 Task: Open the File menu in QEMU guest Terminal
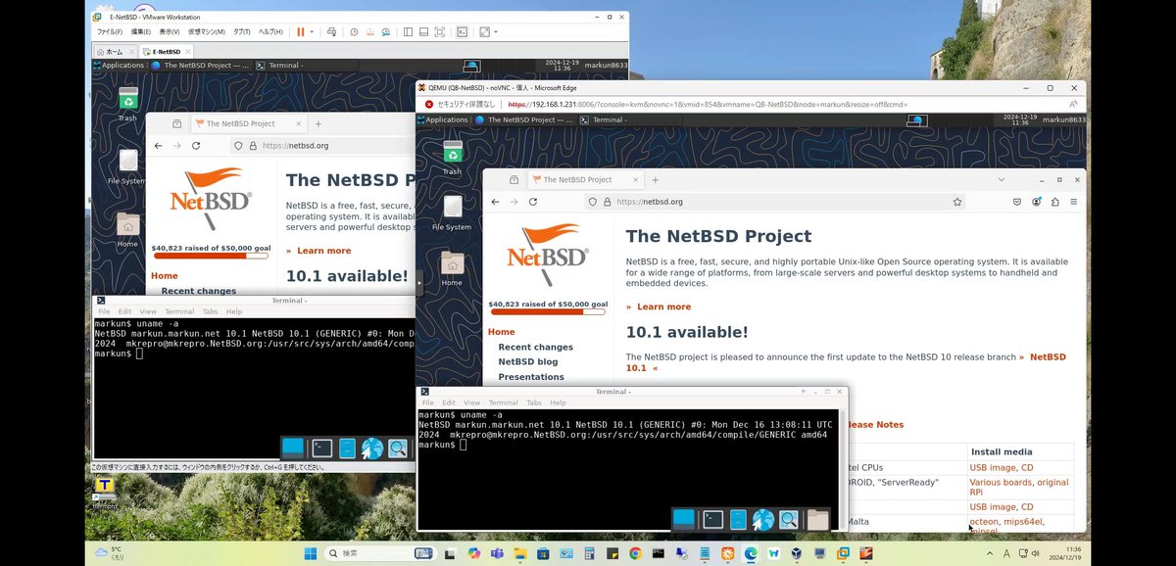pyautogui.click(x=427, y=402)
